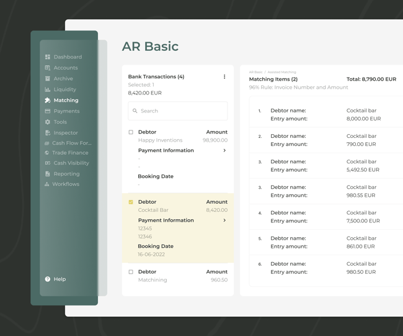This screenshot has height=336, width=403.
Task: Click the Help link
Action: point(60,279)
